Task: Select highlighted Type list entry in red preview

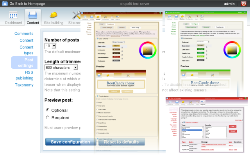Action: coord(192,130)
